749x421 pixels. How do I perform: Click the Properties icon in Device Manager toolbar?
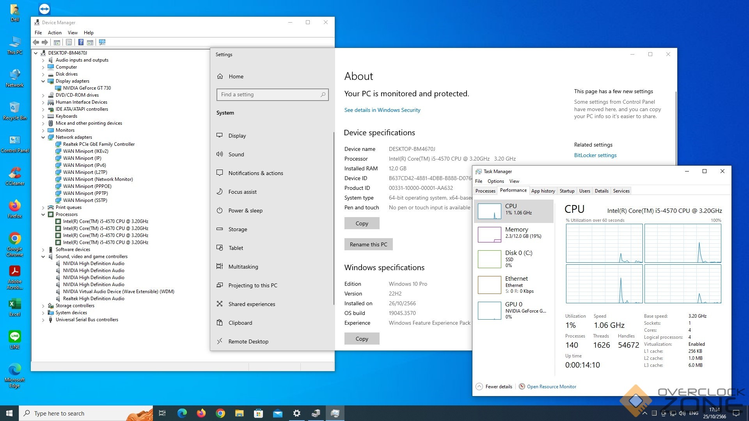click(69, 42)
